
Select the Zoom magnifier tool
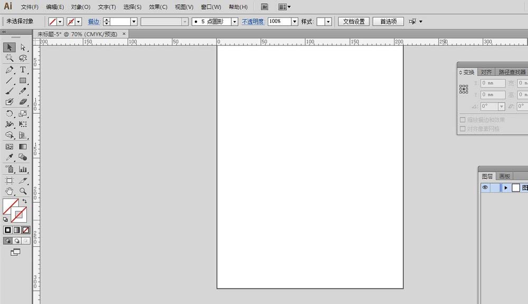[x=23, y=191]
